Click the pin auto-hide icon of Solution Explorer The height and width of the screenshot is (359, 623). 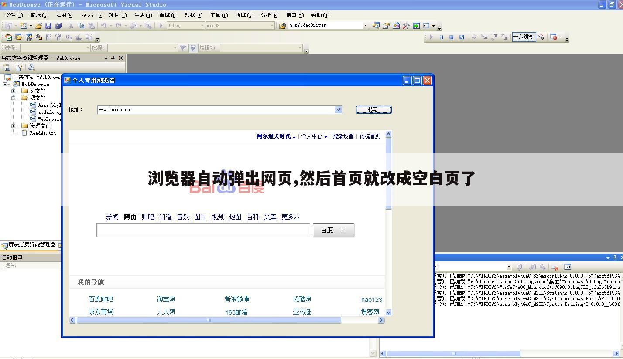point(113,58)
